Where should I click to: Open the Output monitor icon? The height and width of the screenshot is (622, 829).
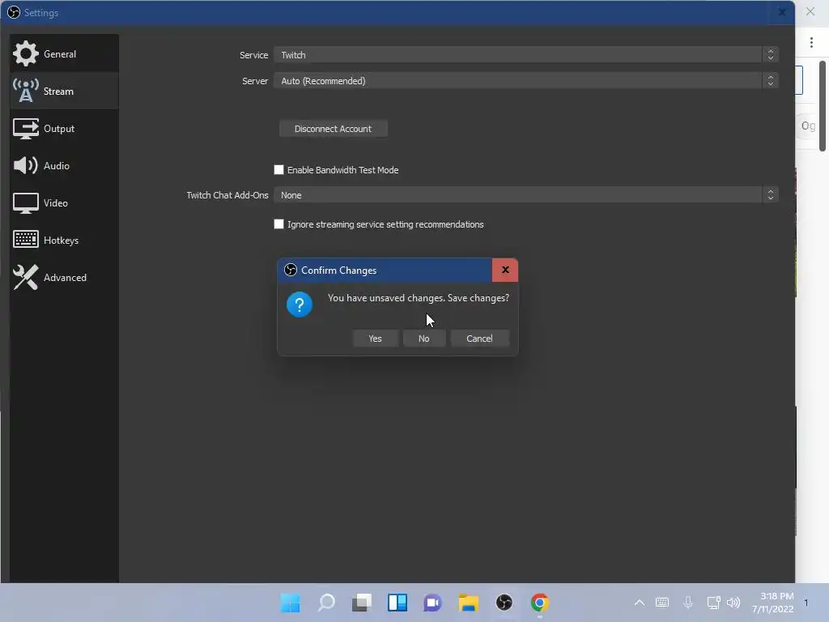coord(25,128)
